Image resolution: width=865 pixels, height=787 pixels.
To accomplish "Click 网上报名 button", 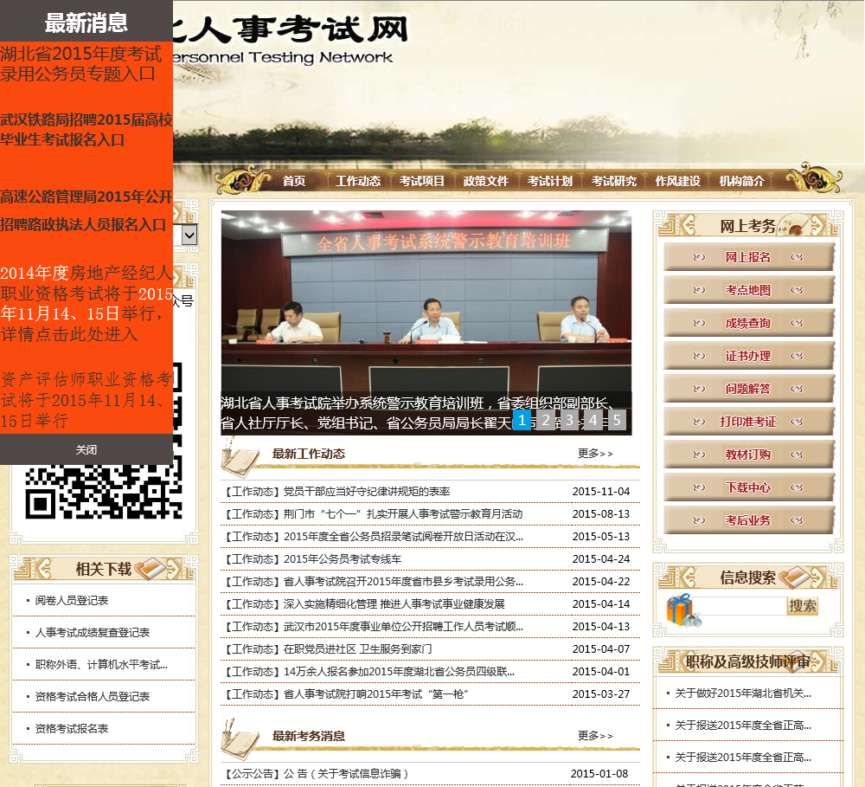I will [x=748, y=257].
